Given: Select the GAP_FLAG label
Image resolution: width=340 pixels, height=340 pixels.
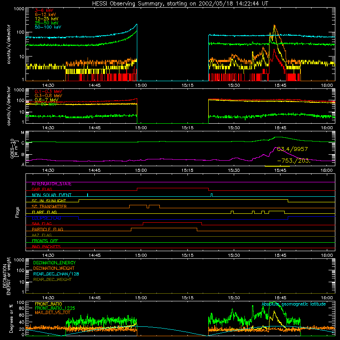Looking at the screenshot, I should 42,189.
